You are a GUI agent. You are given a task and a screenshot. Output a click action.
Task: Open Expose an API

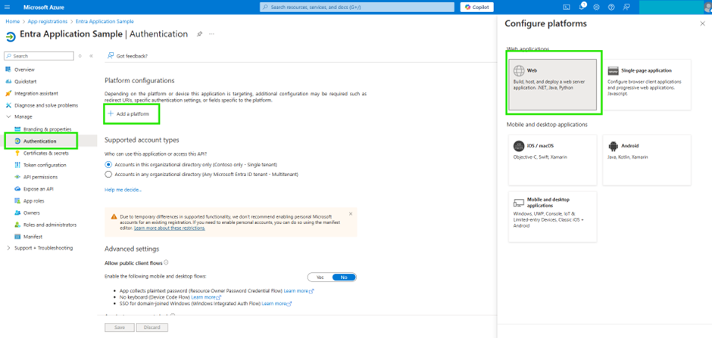coord(38,189)
